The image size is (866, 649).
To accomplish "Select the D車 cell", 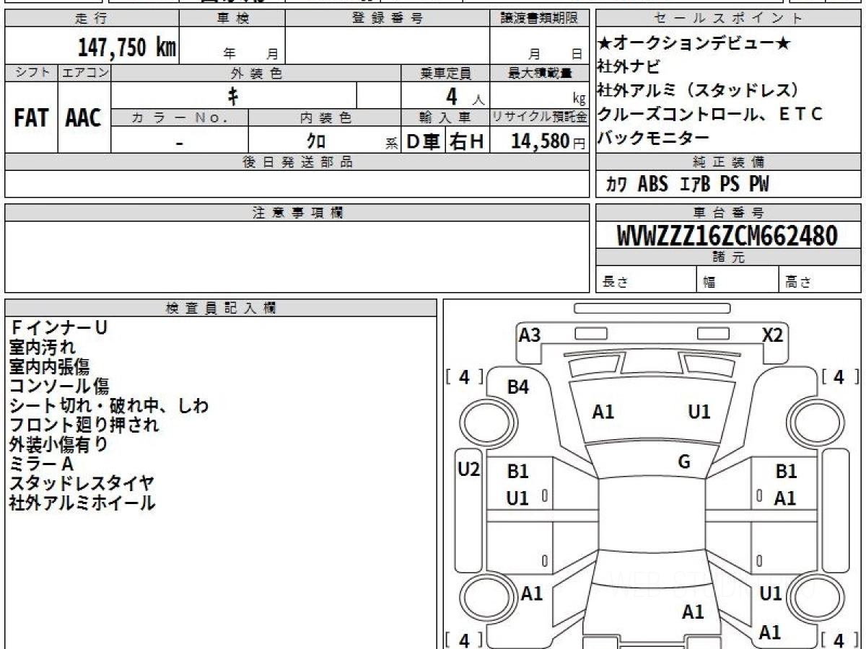I will [424, 141].
